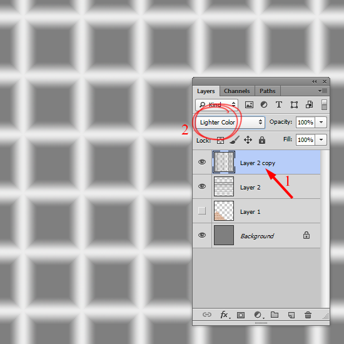
Task: Select the Layer 2 copy thumbnail
Action: click(224, 162)
